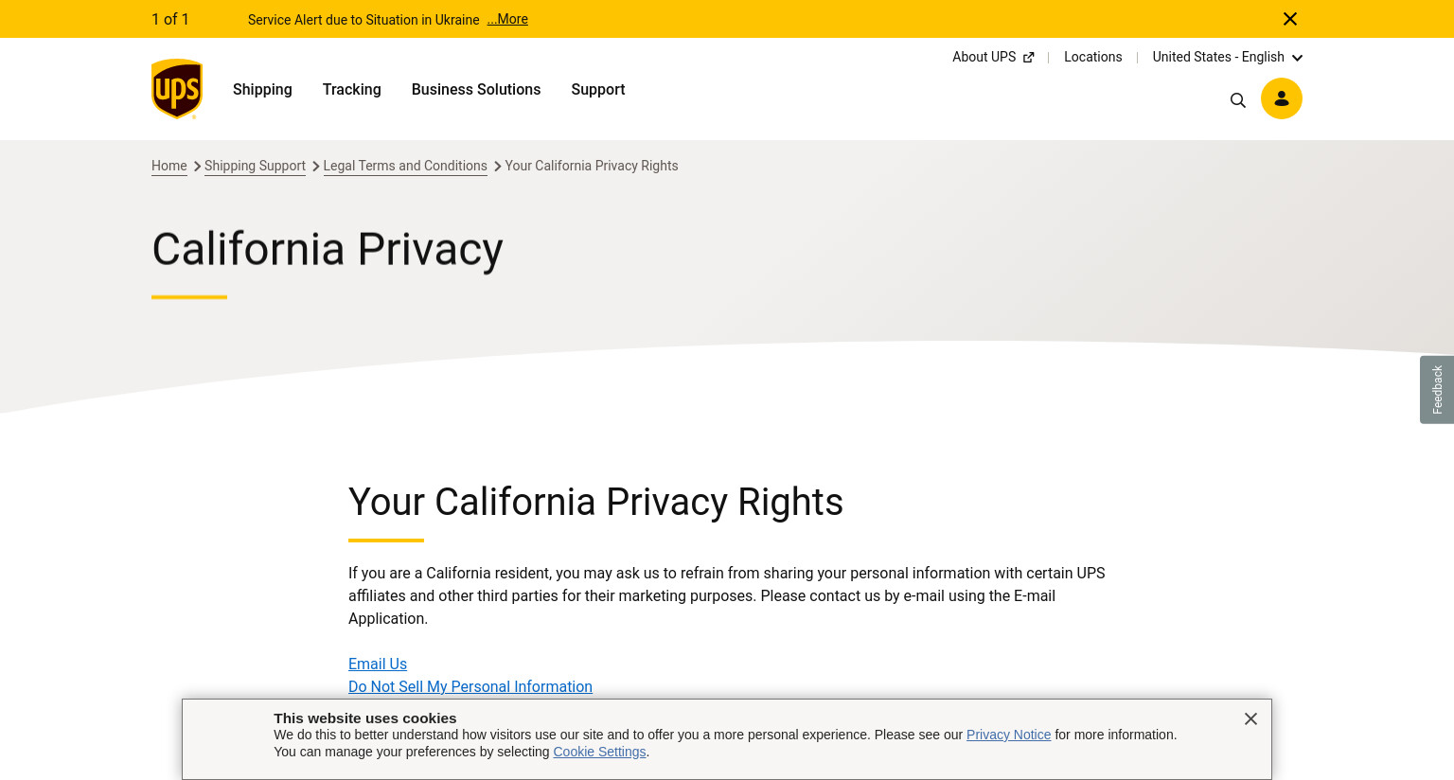Open Legal Terms and Conditions breadcrumb
The height and width of the screenshot is (780, 1454).
click(x=405, y=166)
